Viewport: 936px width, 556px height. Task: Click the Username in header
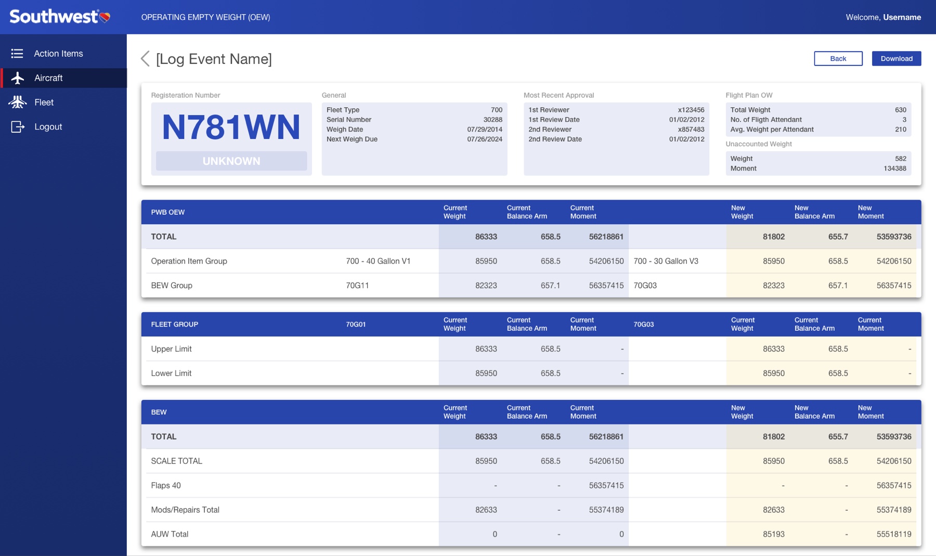click(x=902, y=17)
